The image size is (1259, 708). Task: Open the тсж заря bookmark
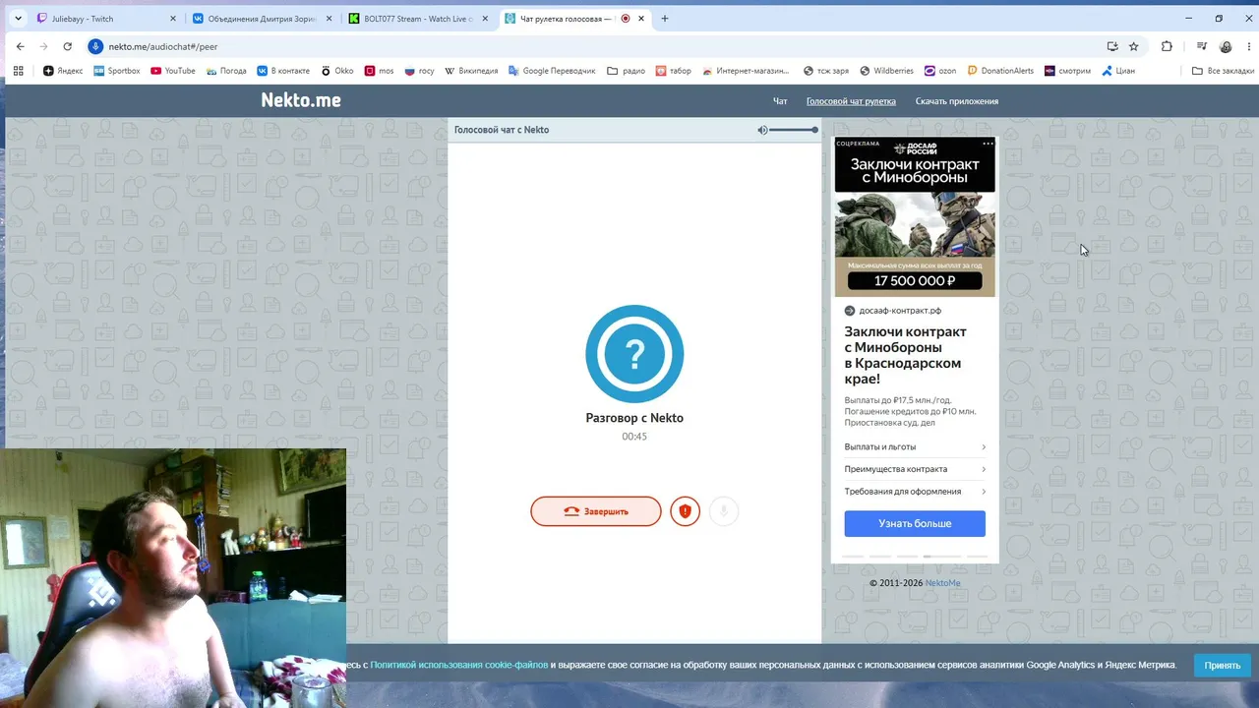click(826, 71)
